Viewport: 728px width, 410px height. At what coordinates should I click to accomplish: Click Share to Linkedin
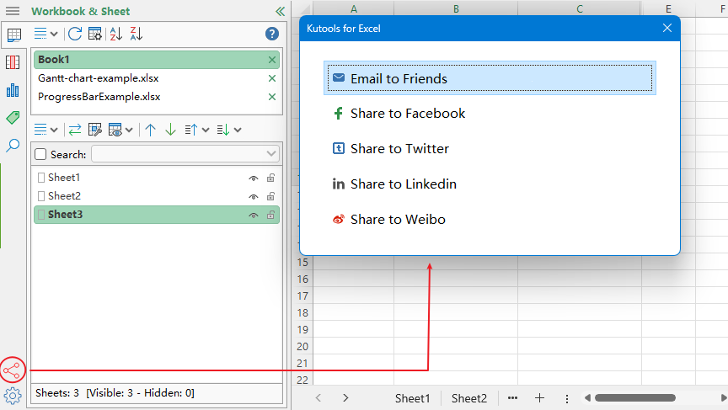404,184
